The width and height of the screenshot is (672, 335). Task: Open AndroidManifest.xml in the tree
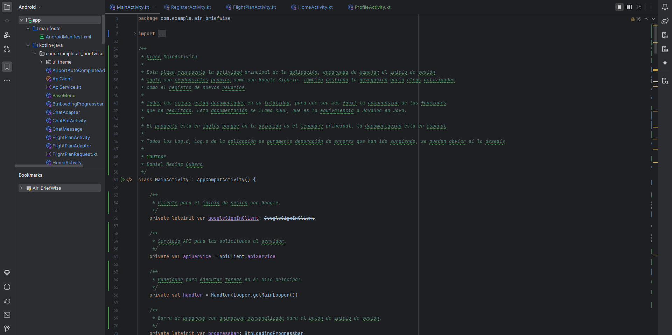pos(65,37)
